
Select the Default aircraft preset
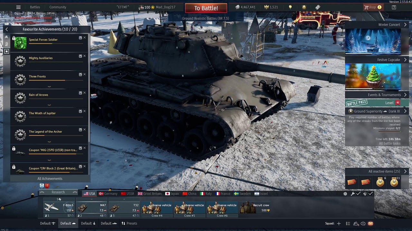(x=48, y=223)
